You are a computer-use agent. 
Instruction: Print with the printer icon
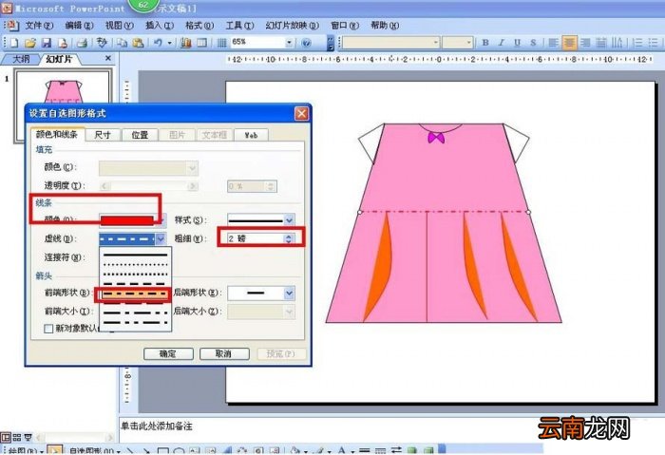click(82, 43)
